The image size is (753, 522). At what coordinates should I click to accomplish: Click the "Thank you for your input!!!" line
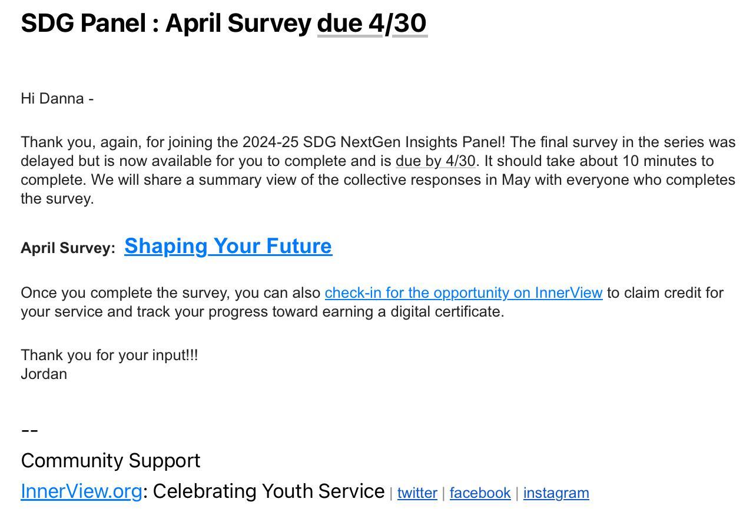click(x=110, y=355)
